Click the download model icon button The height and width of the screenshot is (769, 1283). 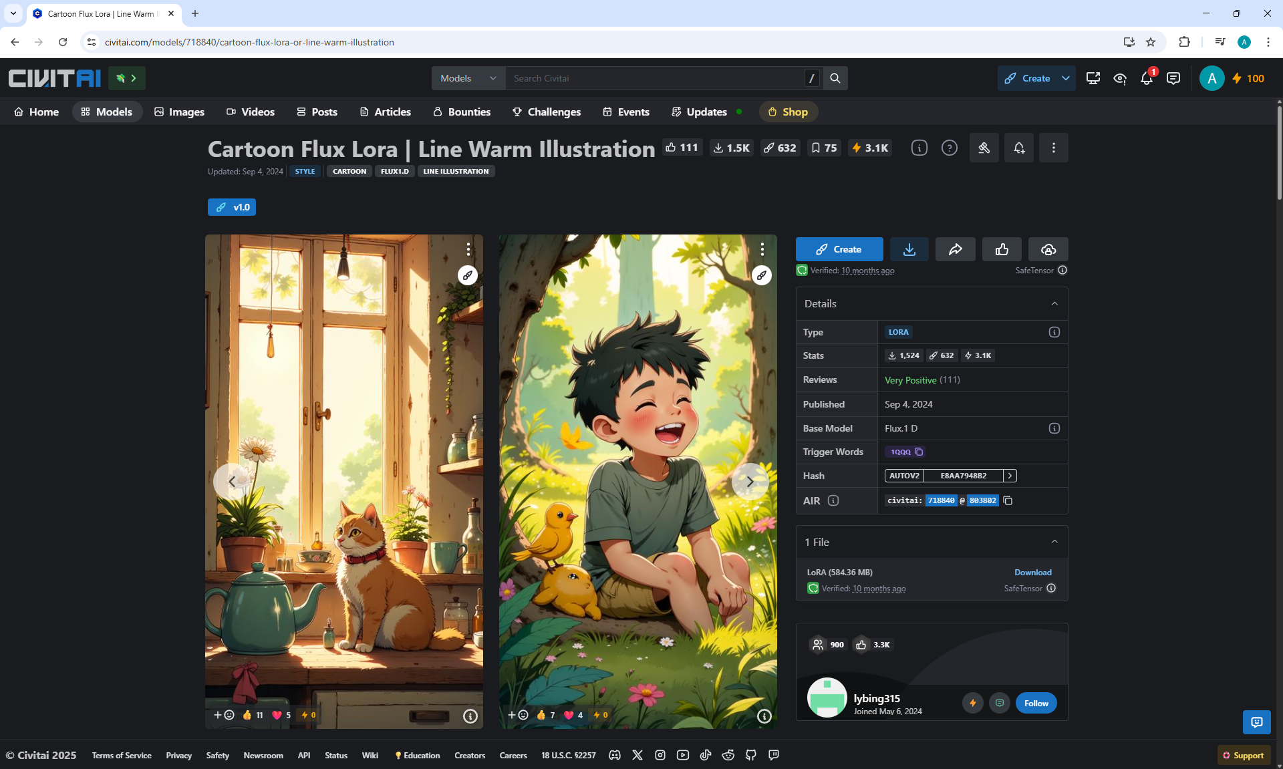pos(909,249)
